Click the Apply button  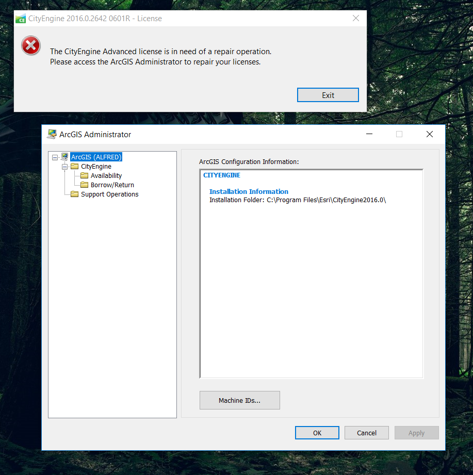pyautogui.click(x=416, y=432)
